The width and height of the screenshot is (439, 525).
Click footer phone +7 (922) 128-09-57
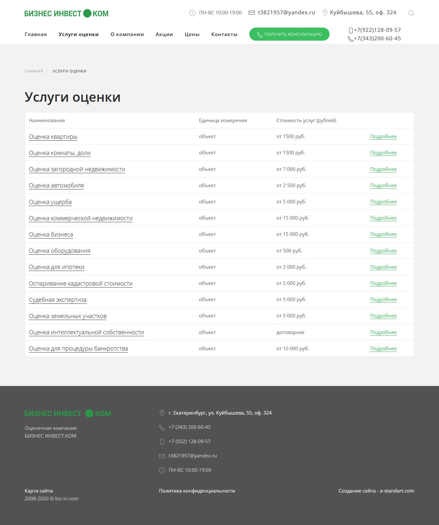(x=190, y=442)
